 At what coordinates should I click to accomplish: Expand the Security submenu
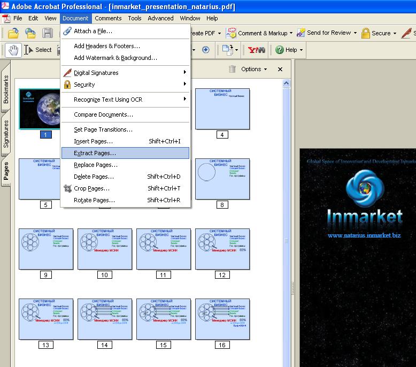point(125,85)
